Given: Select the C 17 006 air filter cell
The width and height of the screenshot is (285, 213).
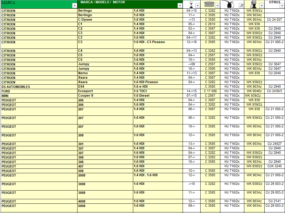Looking at the screenshot, I should [x=210, y=91].
